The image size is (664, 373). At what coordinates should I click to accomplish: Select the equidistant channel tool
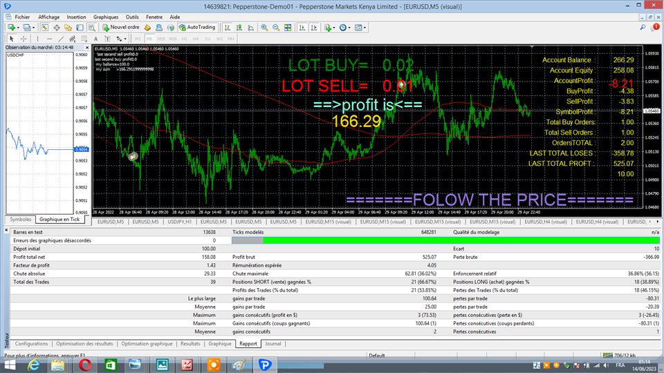click(x=73, y=39)
